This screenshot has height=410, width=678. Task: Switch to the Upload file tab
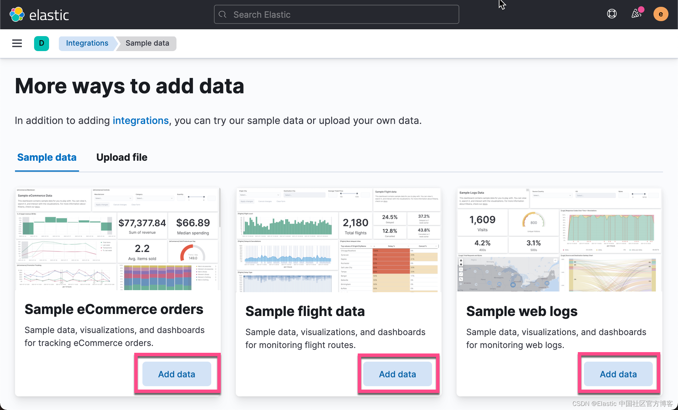coord(122,157)
